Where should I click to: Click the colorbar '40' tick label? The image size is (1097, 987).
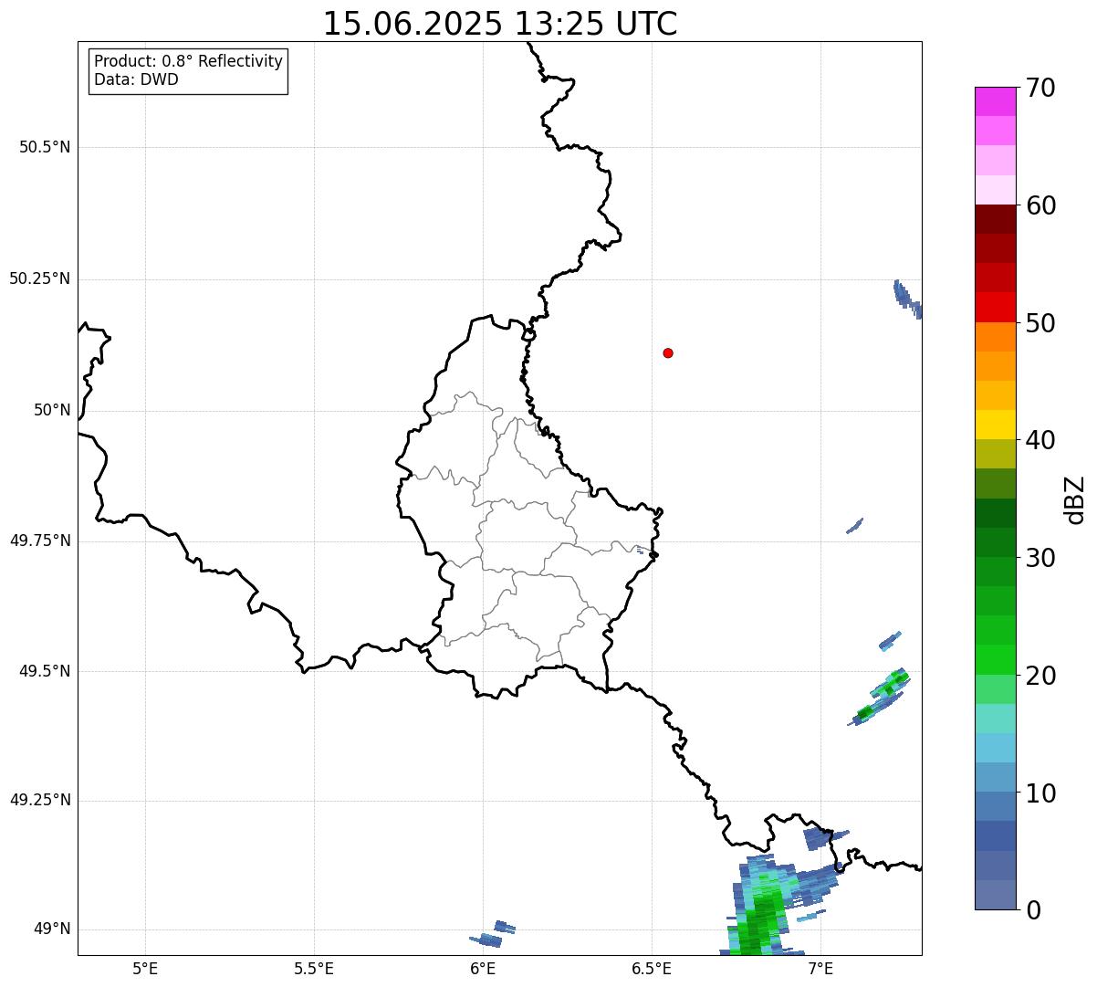[1040, 440]
